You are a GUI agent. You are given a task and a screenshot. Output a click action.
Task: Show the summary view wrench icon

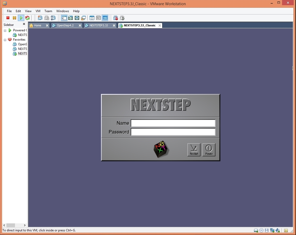click(x=92, y=18)
